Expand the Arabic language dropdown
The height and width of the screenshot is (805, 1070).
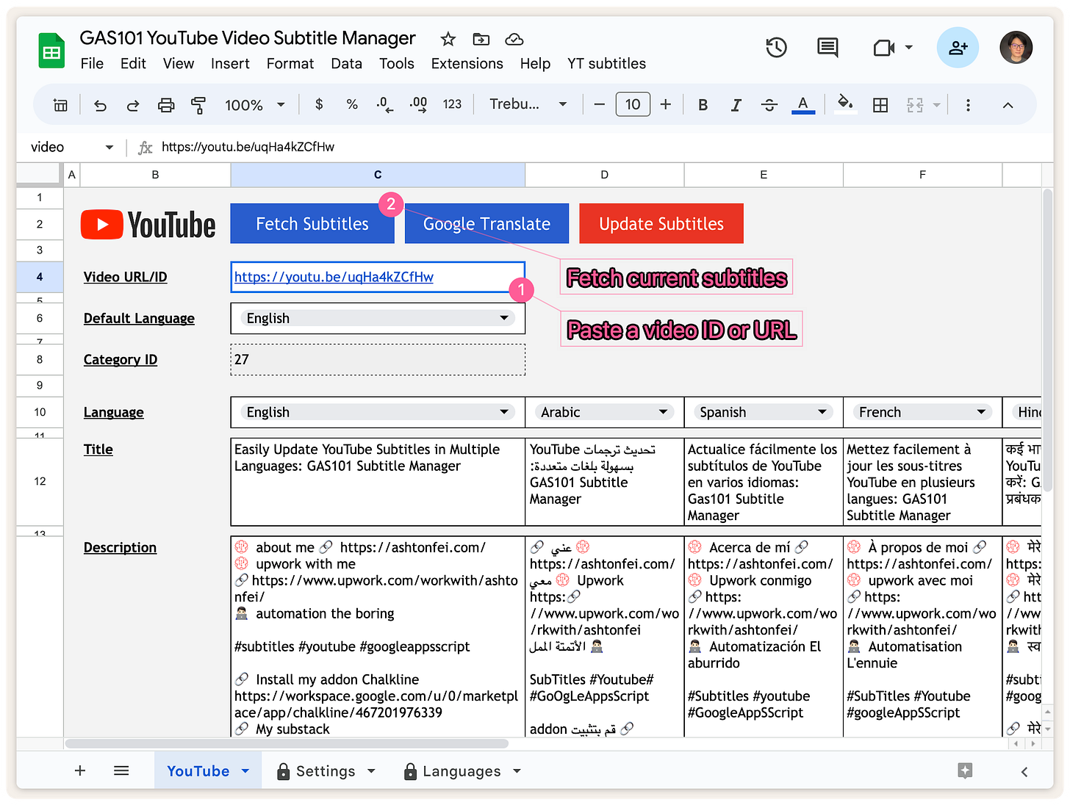click(x=662, y=412)
